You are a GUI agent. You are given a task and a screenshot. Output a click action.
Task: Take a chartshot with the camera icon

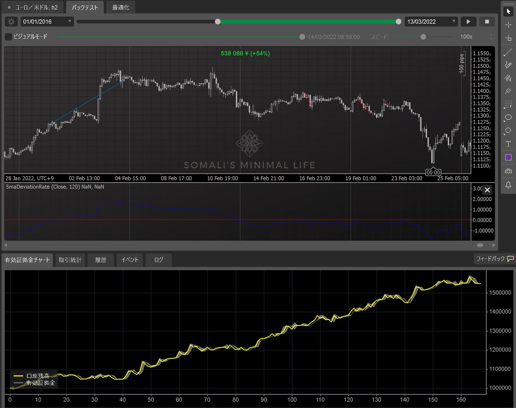(x=508, y=171)
